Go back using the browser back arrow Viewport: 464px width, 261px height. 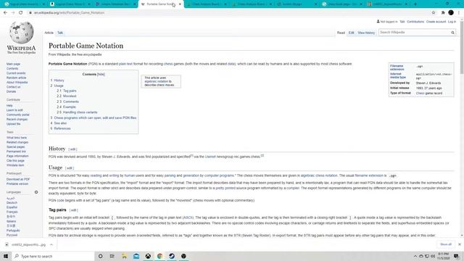5,13
